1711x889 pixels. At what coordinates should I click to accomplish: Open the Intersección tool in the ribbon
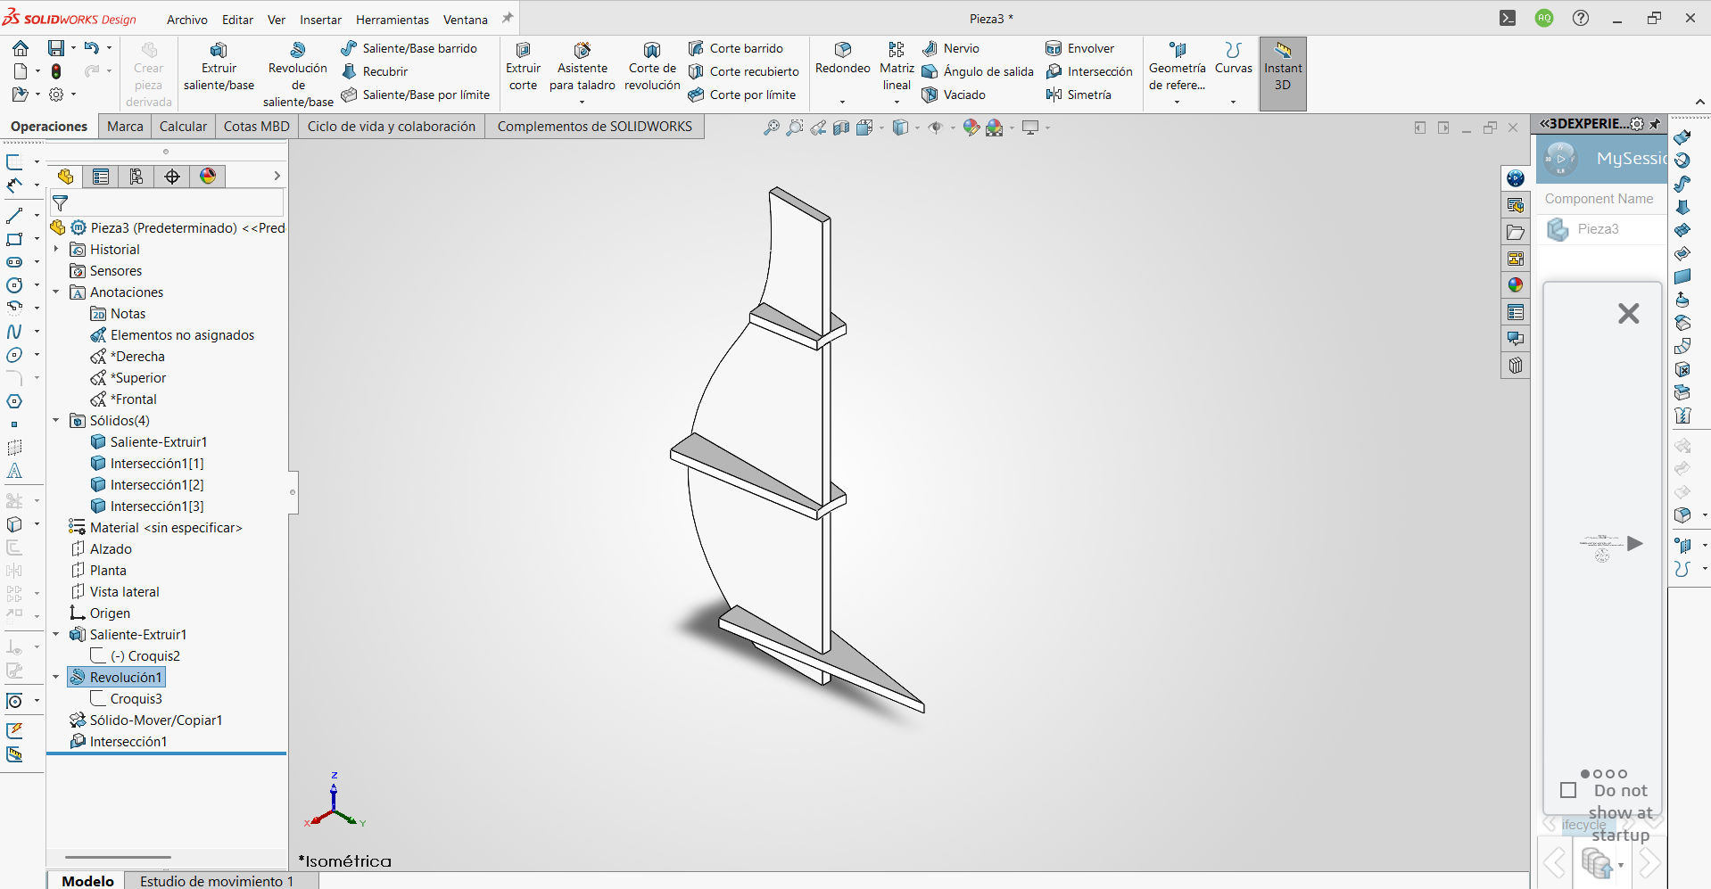[1089, 71]
